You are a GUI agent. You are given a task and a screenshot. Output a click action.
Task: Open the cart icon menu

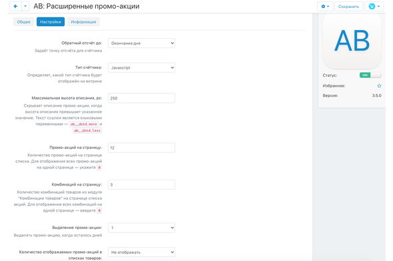tap(374, 7)
